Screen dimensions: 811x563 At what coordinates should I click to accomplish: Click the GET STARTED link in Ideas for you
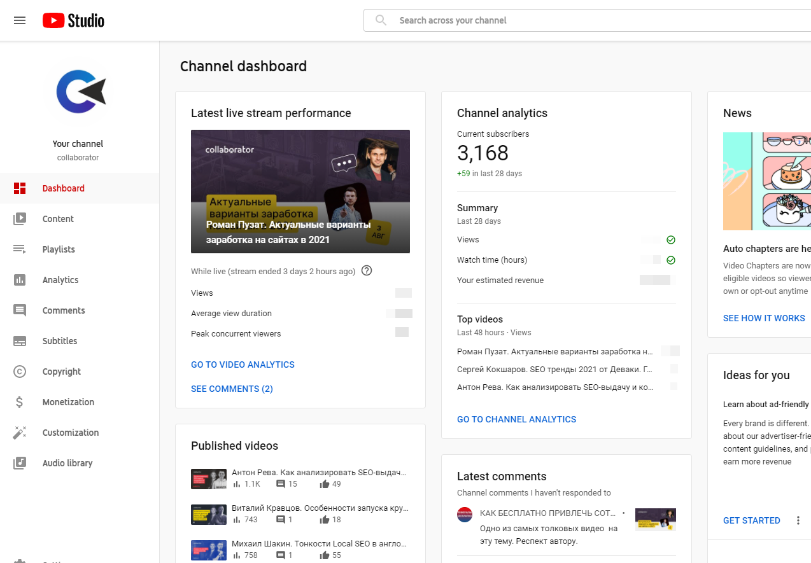click(751, 520)
